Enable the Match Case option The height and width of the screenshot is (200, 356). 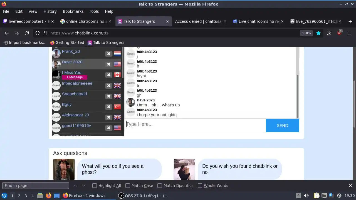128,186
